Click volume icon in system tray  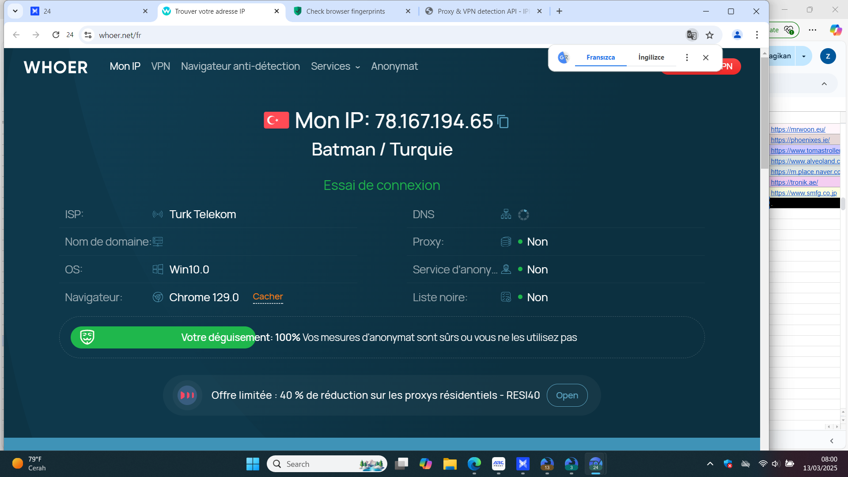tap(776, 464)
